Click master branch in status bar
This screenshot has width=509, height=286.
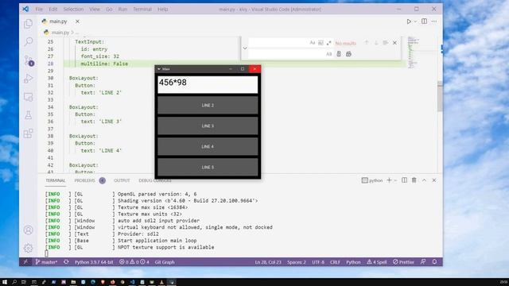coord(46,262)
